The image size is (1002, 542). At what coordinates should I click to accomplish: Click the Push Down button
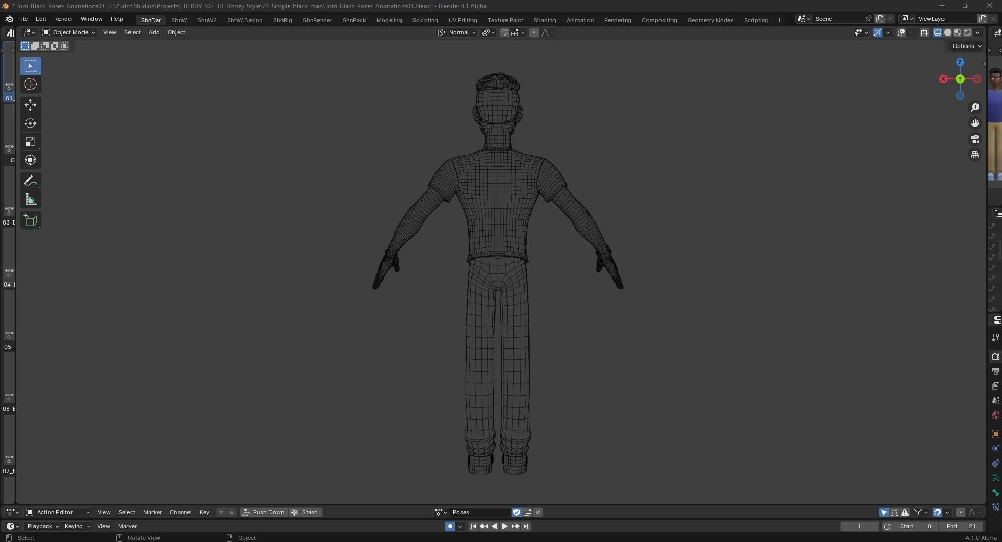click(x=264, y=512)
